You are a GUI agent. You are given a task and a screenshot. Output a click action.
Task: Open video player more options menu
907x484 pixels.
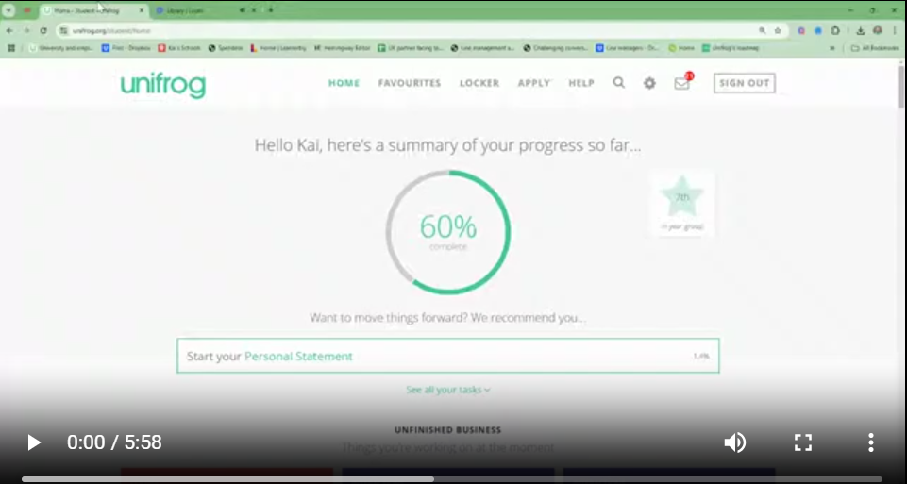870,442
